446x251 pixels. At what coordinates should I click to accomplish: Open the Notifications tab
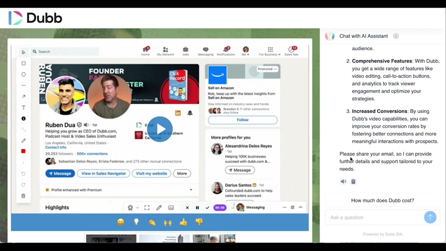pos(226,51)
